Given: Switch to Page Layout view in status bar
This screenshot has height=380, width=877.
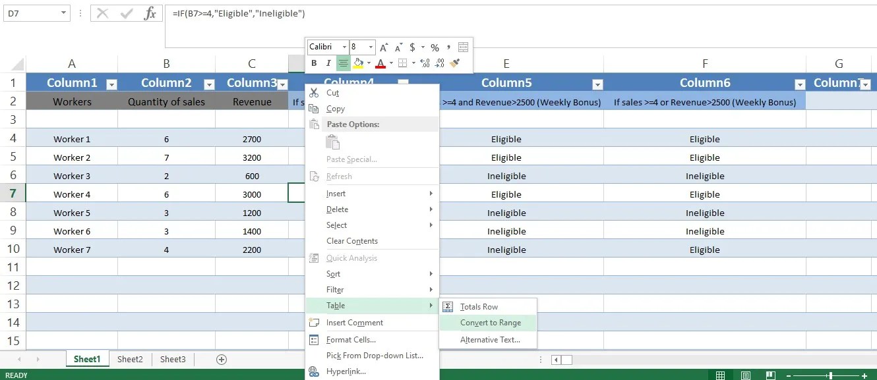Looking at the screenshot, I should coord(745,375).
